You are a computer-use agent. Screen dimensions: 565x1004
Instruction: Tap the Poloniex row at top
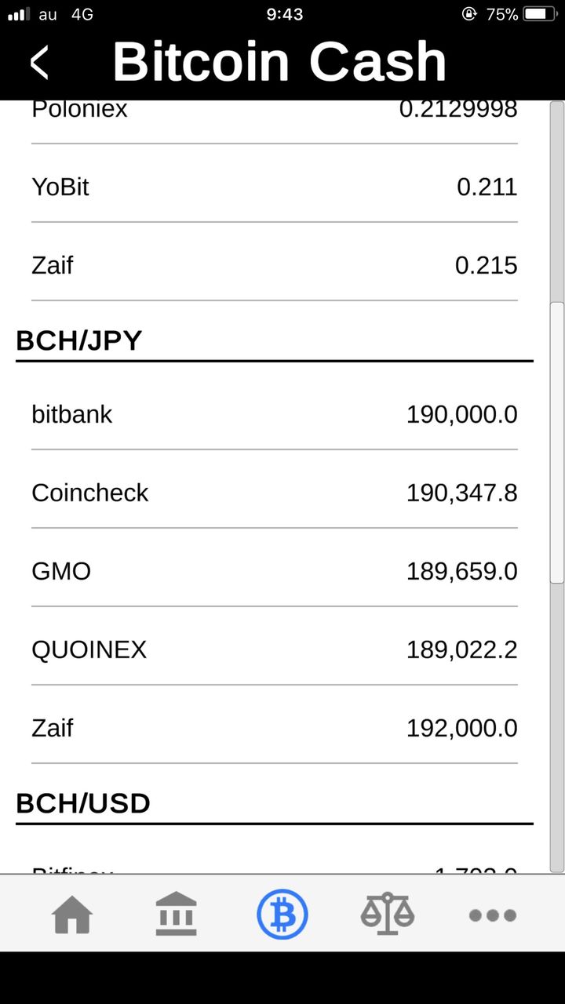tap(274, 111)
